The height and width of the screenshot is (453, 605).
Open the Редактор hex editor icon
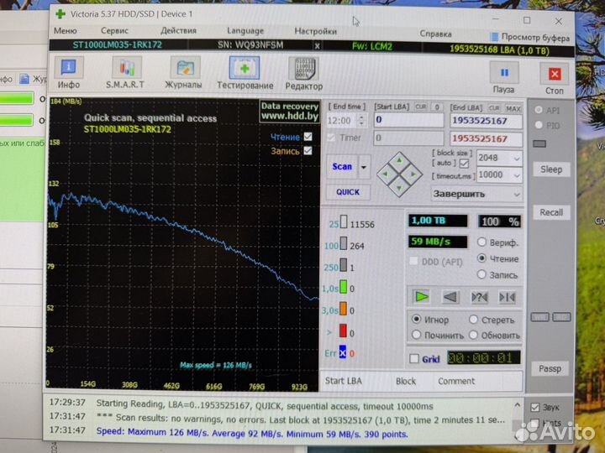[x=303, y=72]
